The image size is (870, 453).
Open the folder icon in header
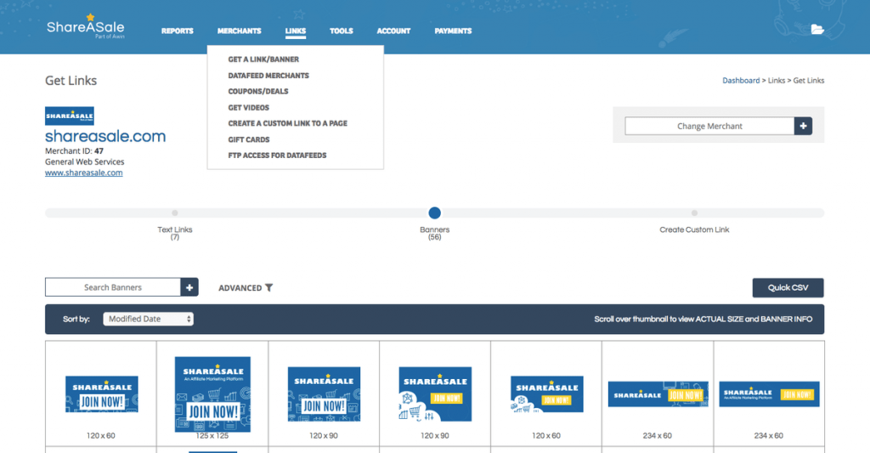(x=817, y=30)
